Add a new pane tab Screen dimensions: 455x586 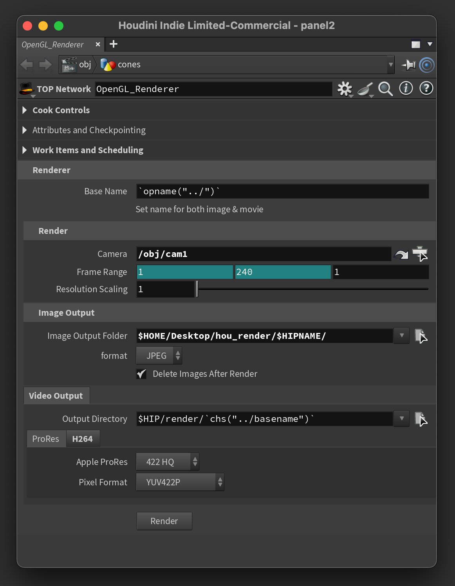coord(114,44)
